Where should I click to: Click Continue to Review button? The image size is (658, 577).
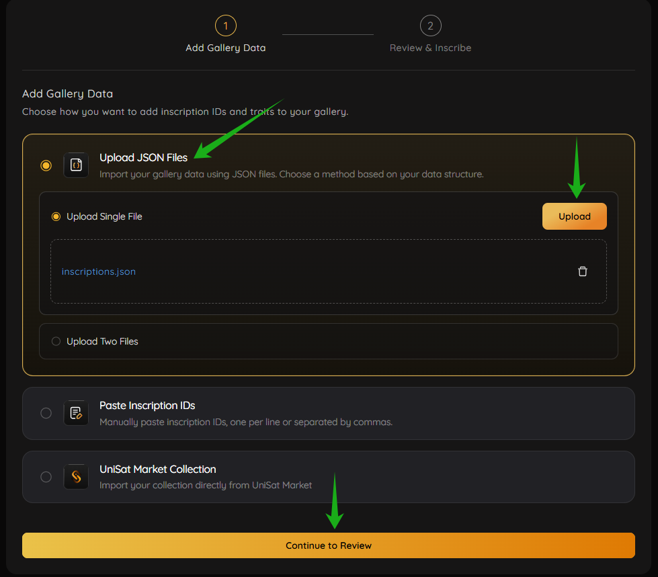pyautogui.click(x=329, y=545)
